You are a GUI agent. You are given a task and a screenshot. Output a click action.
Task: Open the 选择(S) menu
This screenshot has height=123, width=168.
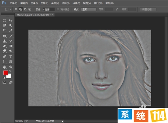(x=66, y=3)
